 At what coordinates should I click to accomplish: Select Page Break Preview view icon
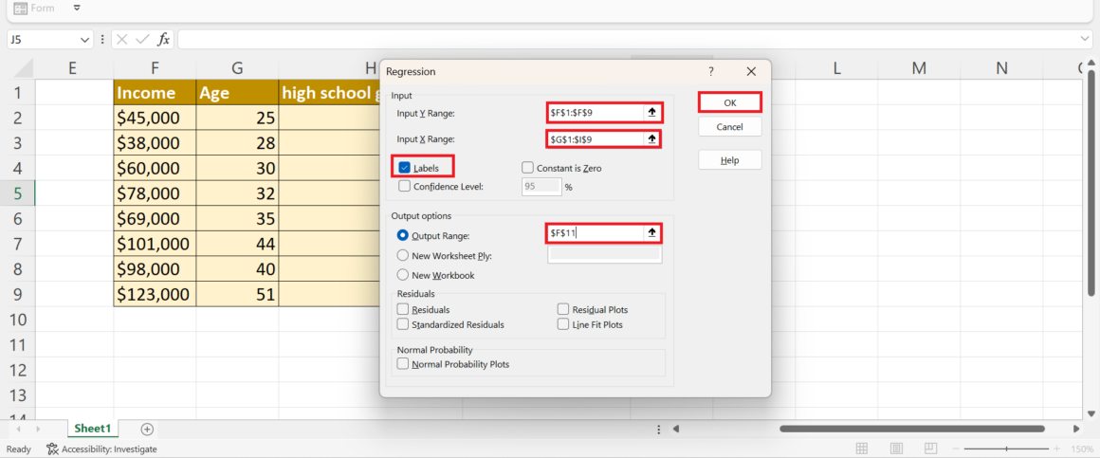pos(931,449)
